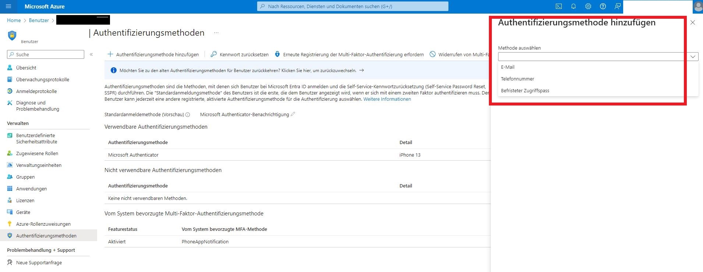The image size is (703, 272).
Task: Choose E-Mail from the method list
Action: [x=598, y=67]
